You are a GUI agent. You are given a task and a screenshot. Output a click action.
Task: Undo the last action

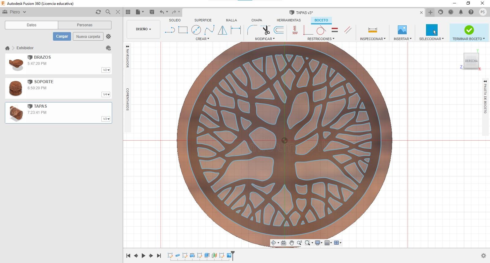162,12
